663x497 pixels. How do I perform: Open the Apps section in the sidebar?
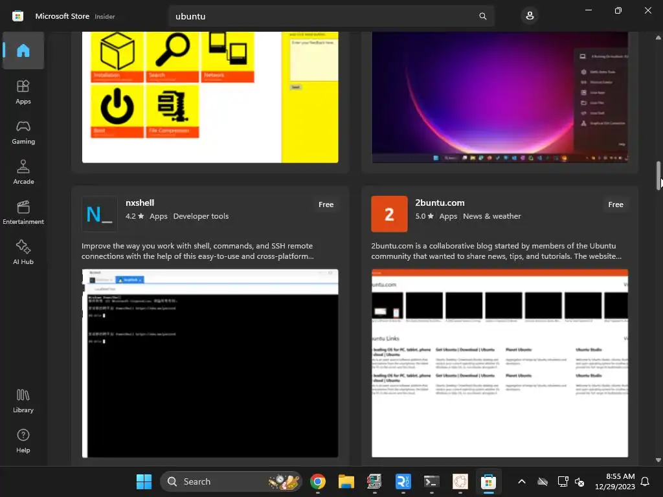click(x=23, y=92)
